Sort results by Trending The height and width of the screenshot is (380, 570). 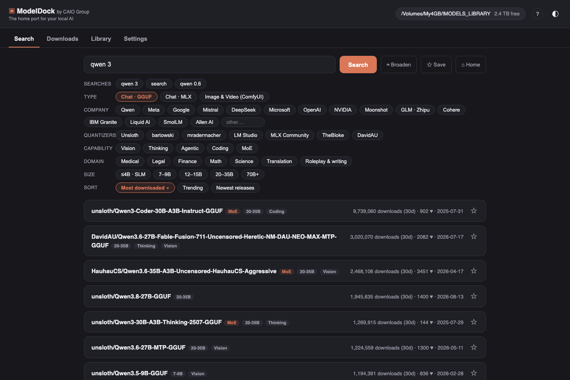coord(193,188)
